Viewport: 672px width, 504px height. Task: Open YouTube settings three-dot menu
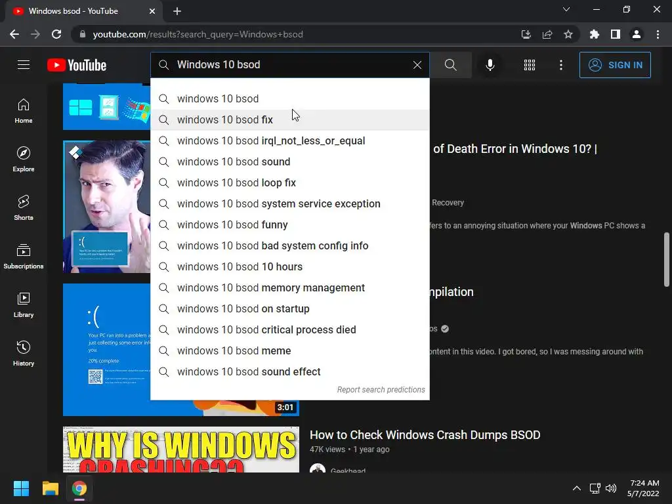[560, 65]
